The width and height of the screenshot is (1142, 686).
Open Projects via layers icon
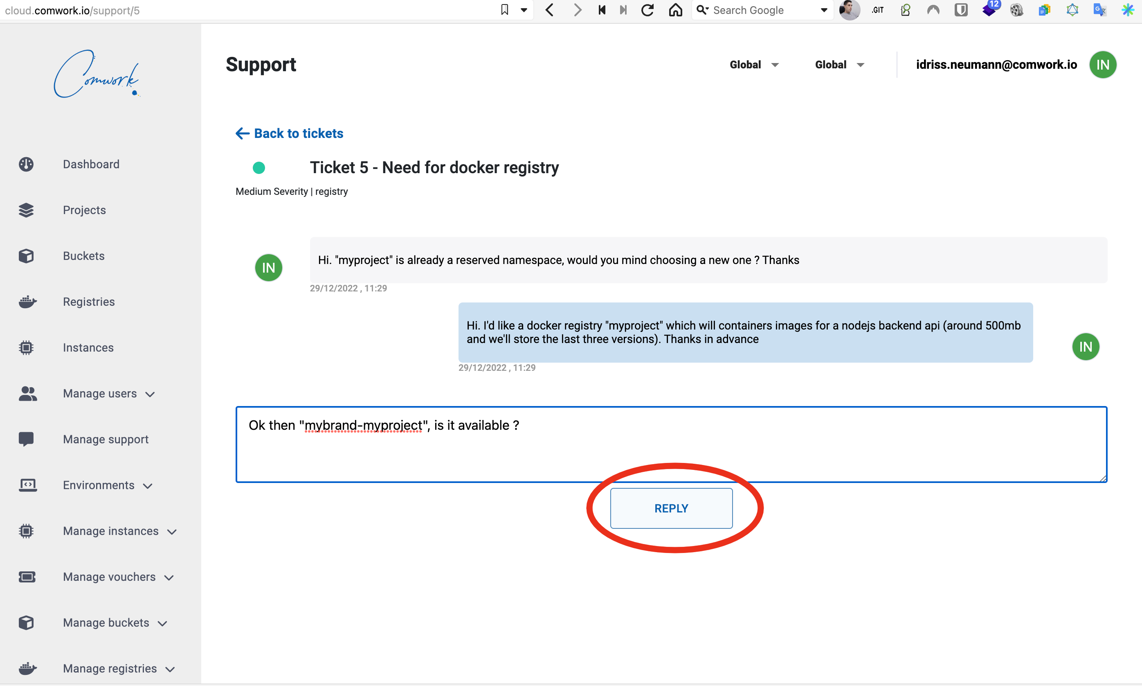click(x=26, y=210)
